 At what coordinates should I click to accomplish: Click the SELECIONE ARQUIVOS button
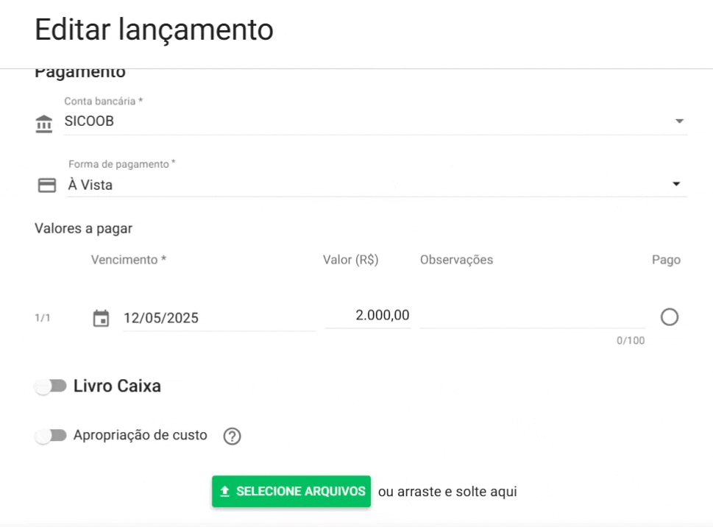(291, 491)
